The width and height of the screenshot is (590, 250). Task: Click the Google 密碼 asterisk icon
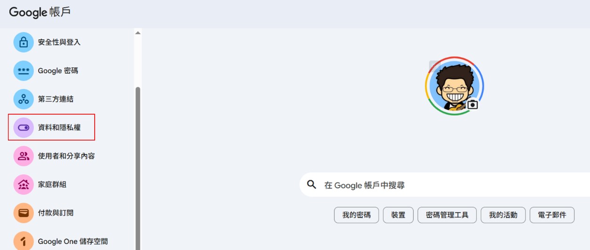[24, 71]
